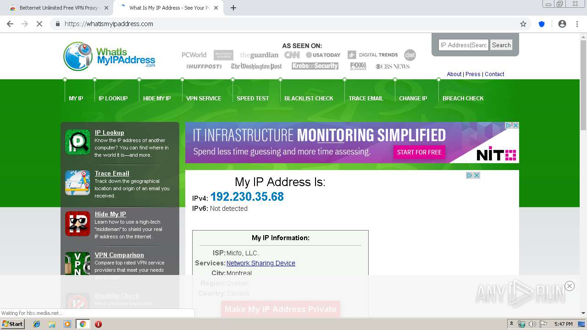Follow the Hide My IP sidebar link
587x330 pixels.
pyautogui.click(x=111, y=214)
